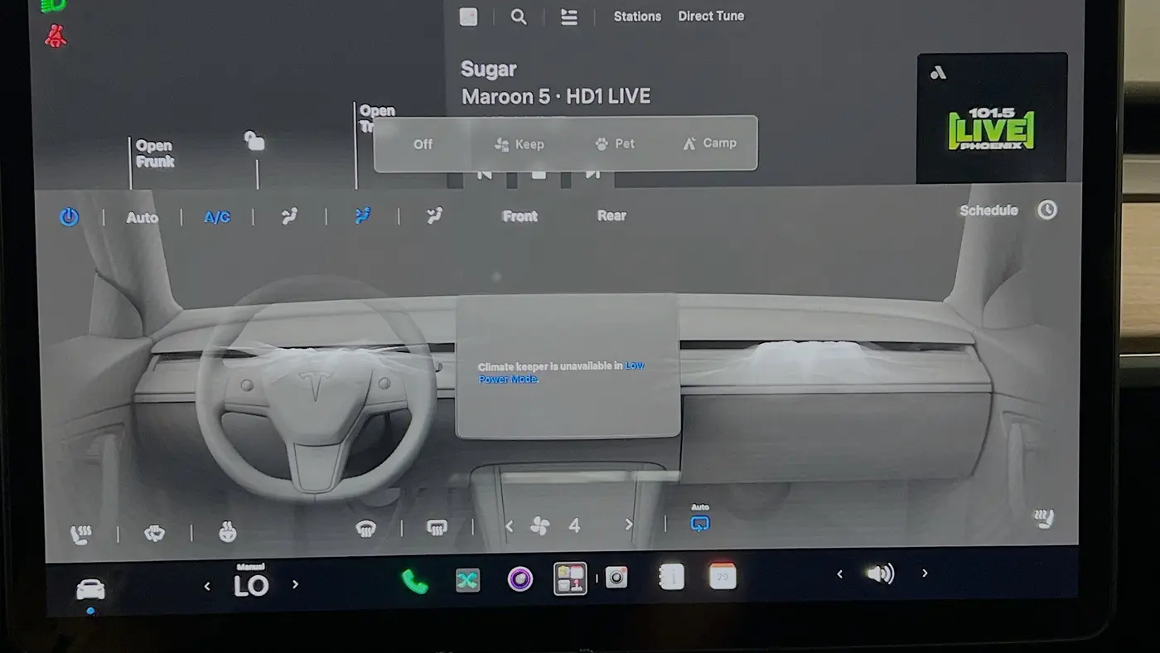Tap the volume speaker icon
The image size is (1160, 653).
(x=881, y=573)
